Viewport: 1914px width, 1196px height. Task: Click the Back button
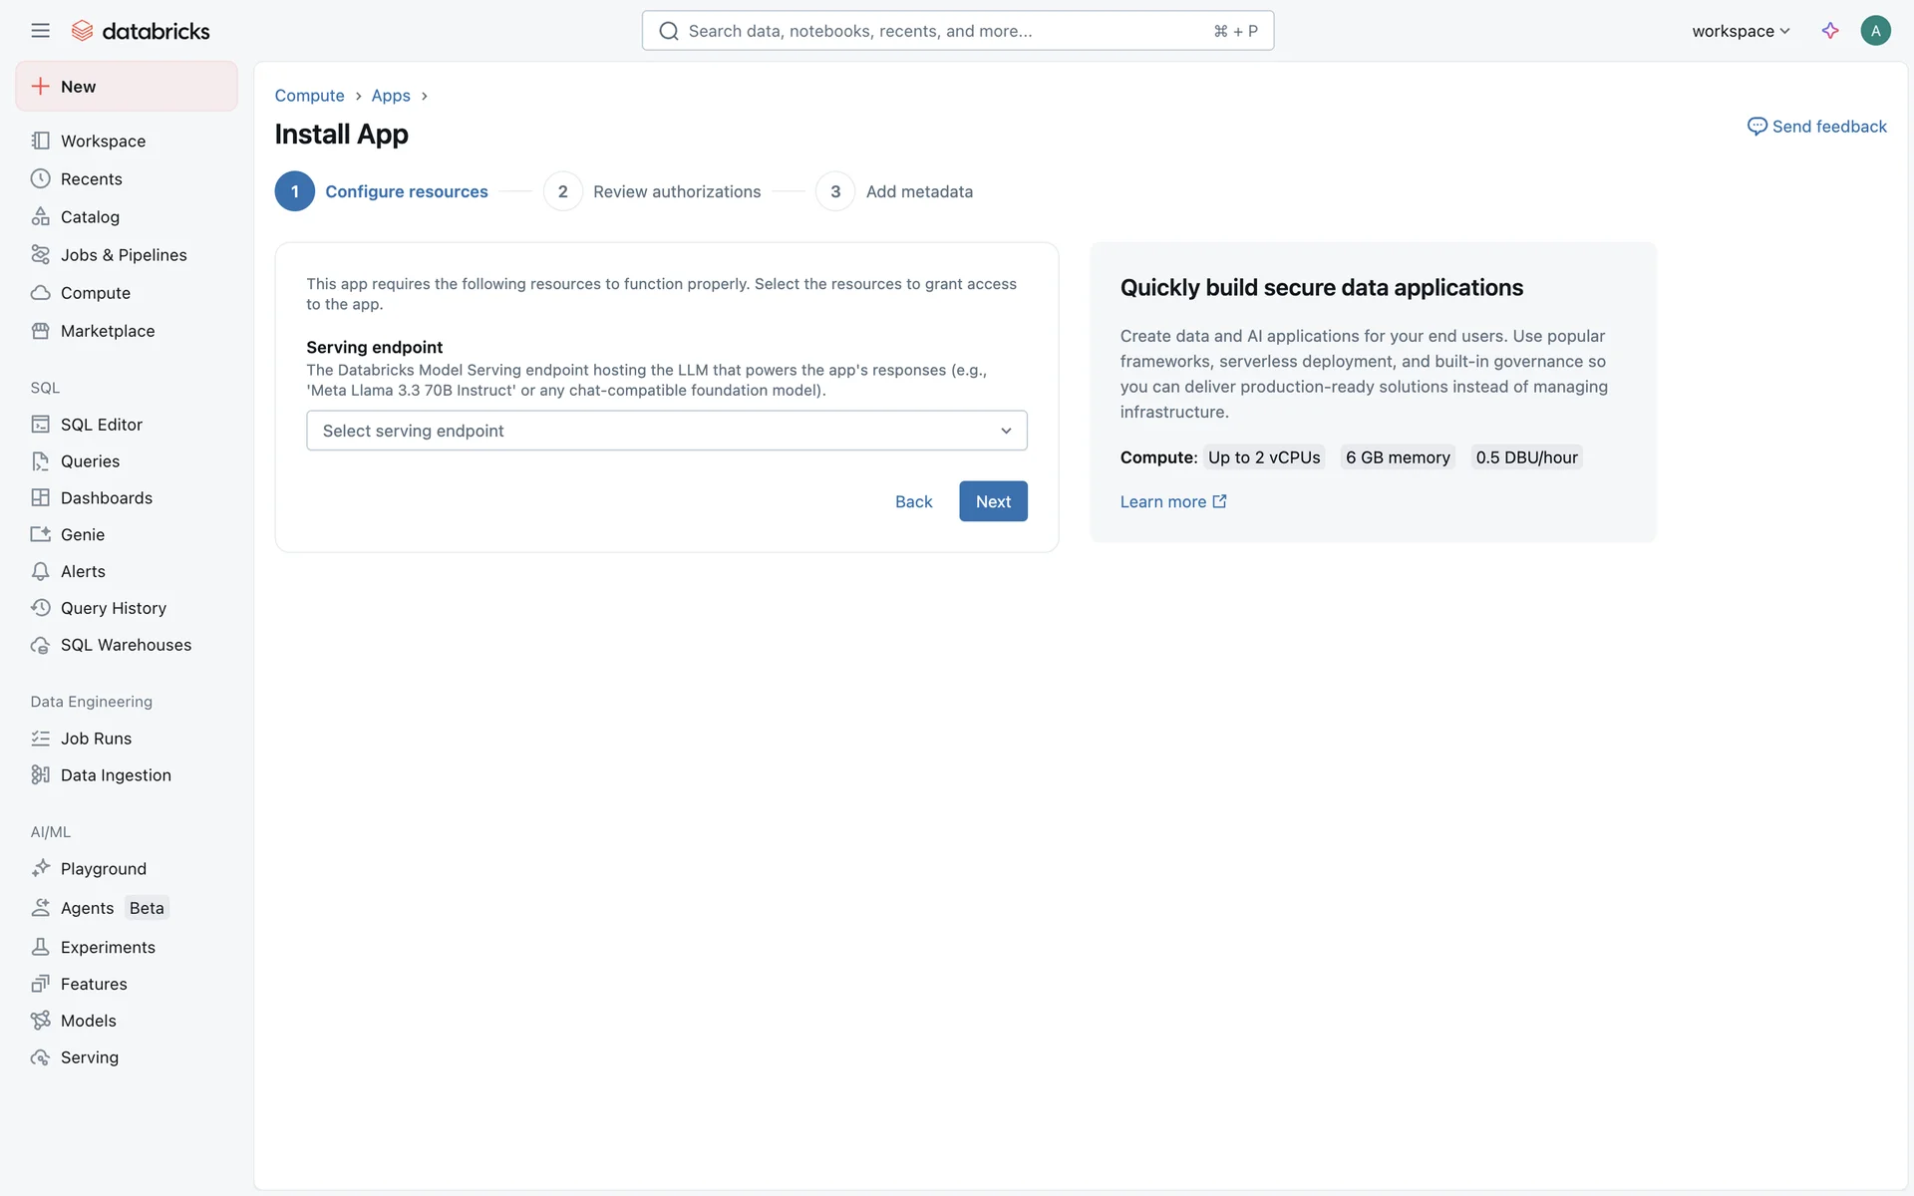point(913,501)
